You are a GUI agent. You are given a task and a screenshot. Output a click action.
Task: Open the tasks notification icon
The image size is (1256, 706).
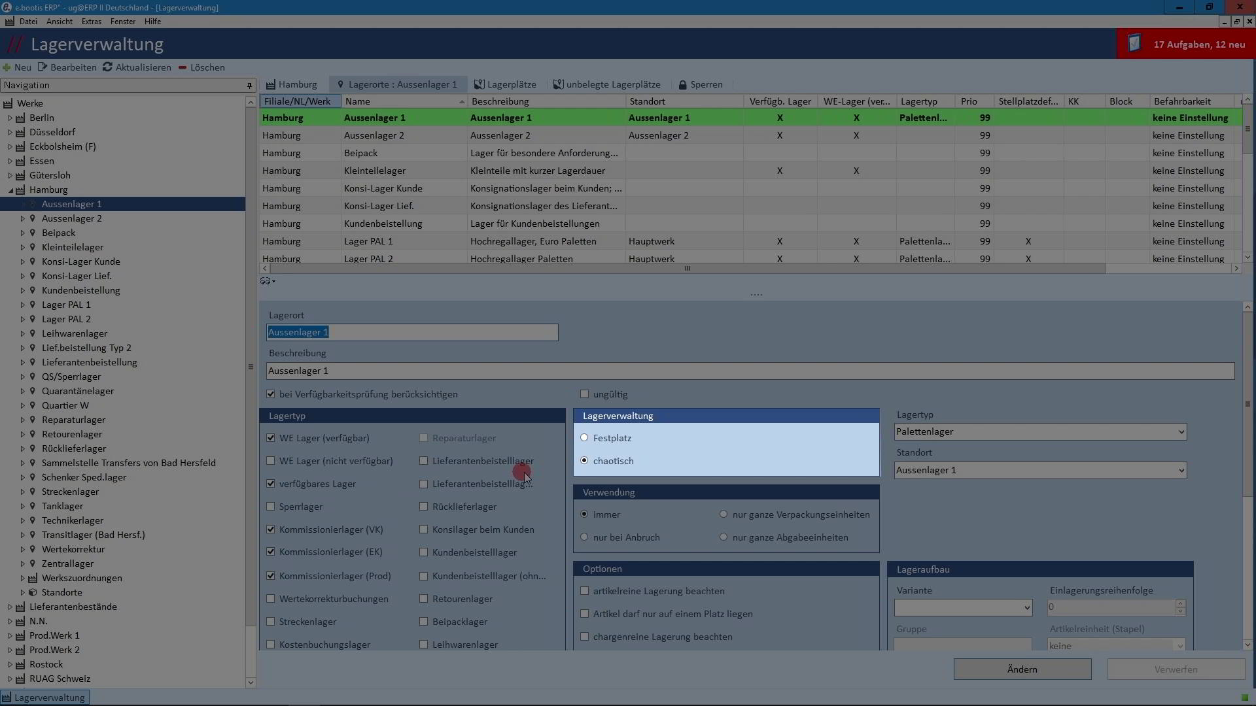coord(1134,44)
